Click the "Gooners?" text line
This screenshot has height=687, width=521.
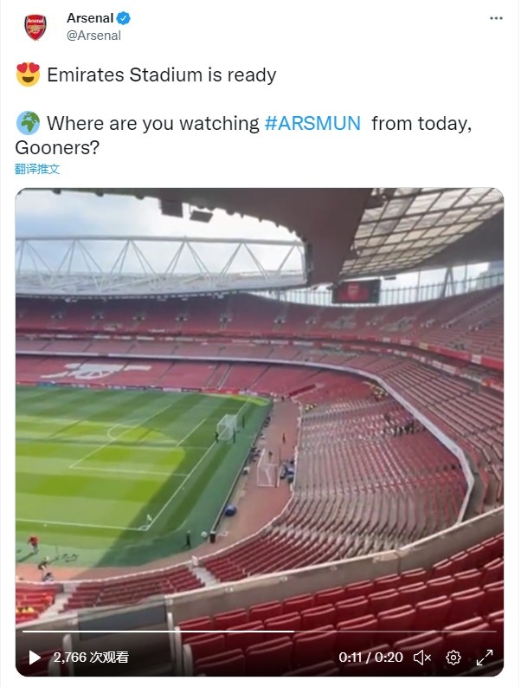pos(58,147)
